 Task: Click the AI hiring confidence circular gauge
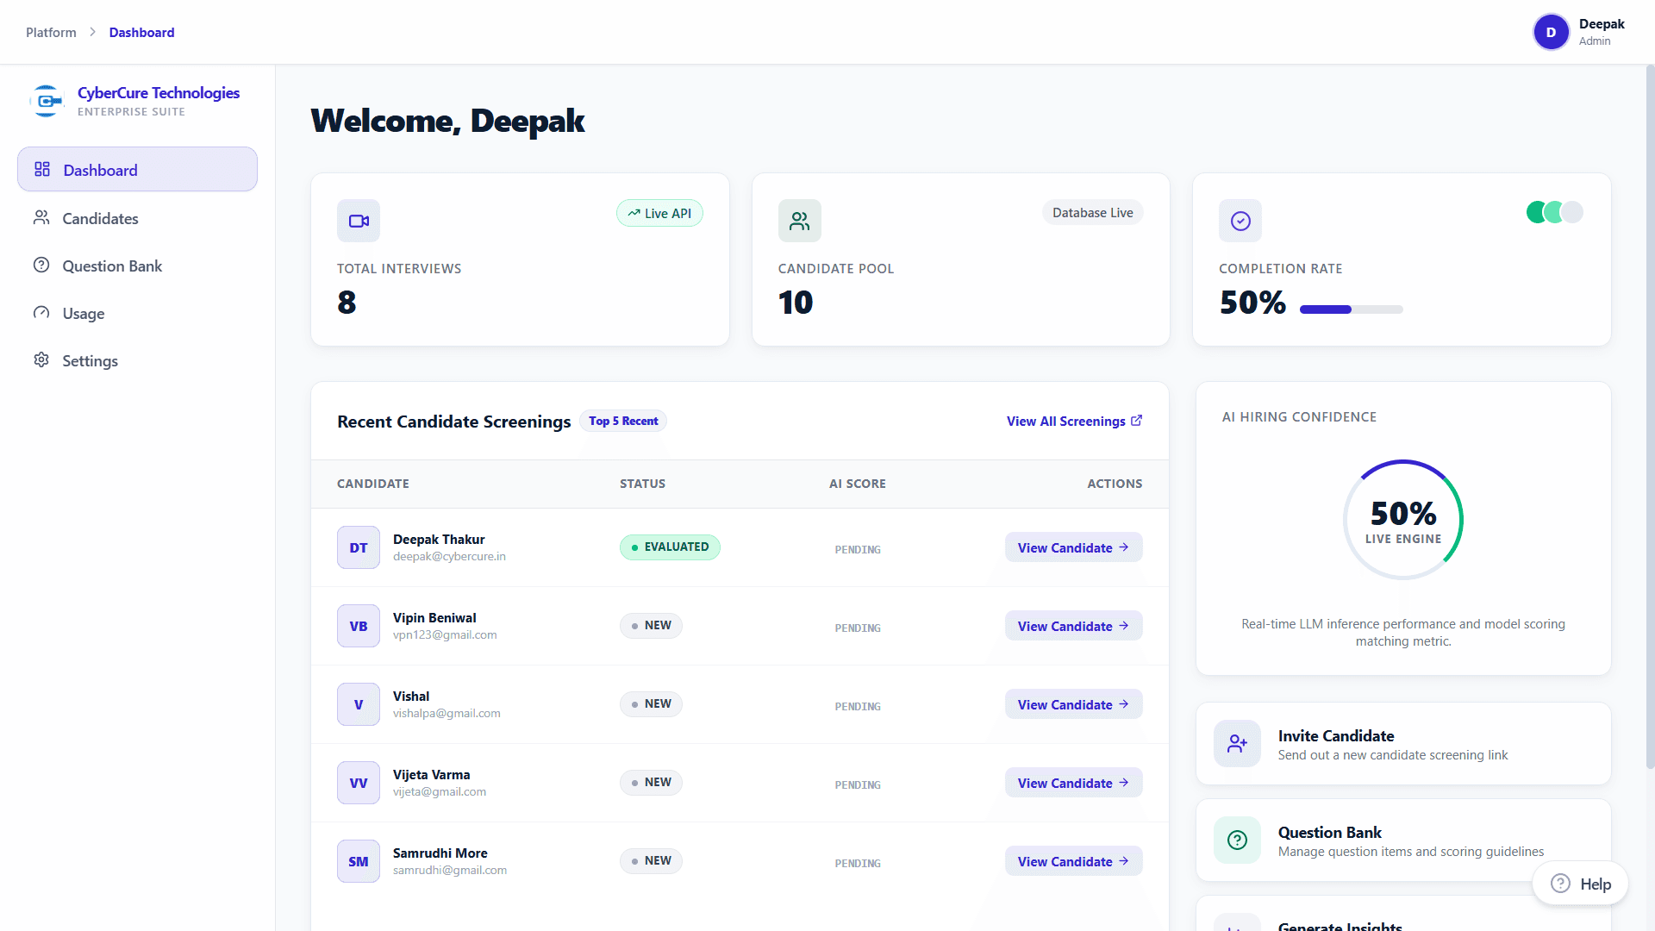tap(1403, 520)
